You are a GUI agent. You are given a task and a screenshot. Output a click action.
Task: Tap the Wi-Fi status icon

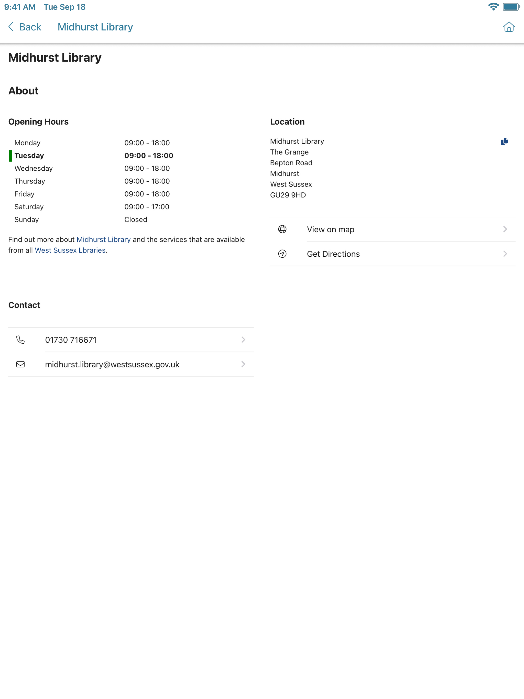coord(493,7)
